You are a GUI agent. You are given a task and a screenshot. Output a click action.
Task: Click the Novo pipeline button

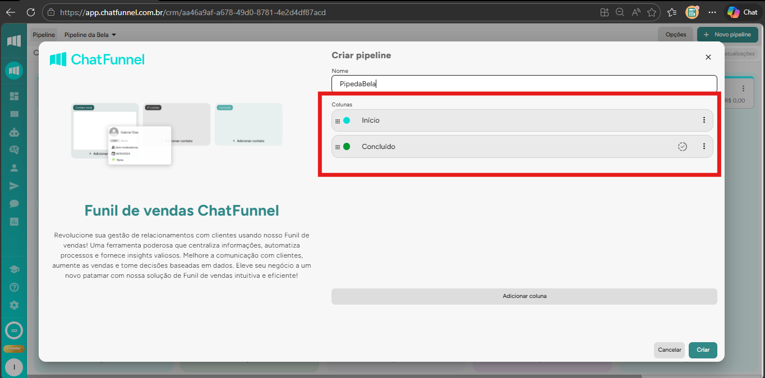click(726, 35)
